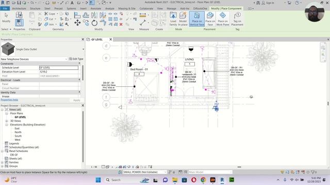
Task: Click the Move tool in Modify panel
Action: tap(77, 23)
